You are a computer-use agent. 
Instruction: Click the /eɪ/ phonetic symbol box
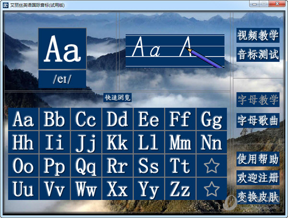point(62,79)
